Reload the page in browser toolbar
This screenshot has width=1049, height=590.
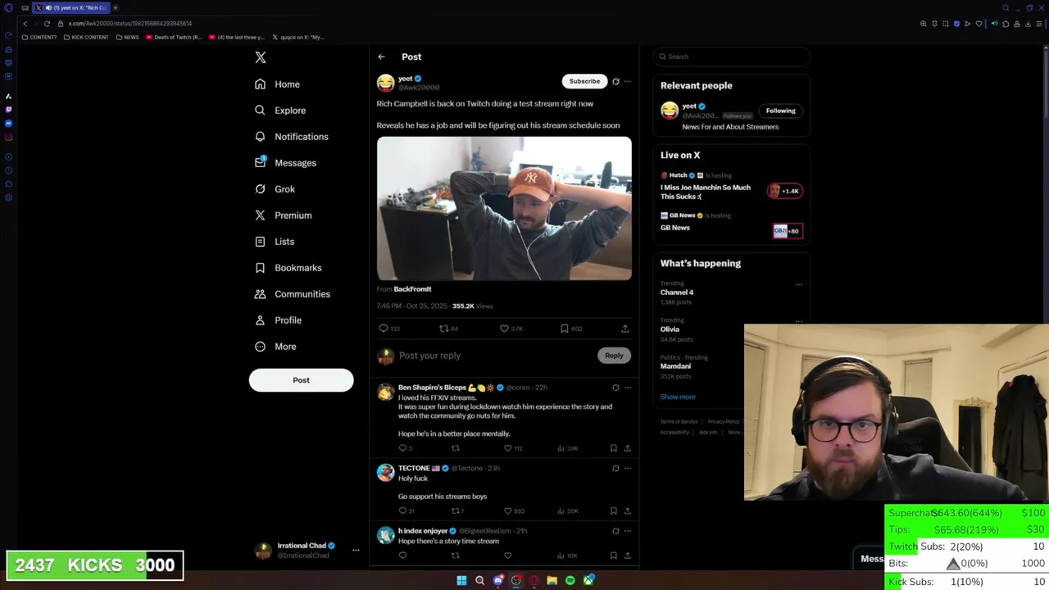click(x=47, y=24)
